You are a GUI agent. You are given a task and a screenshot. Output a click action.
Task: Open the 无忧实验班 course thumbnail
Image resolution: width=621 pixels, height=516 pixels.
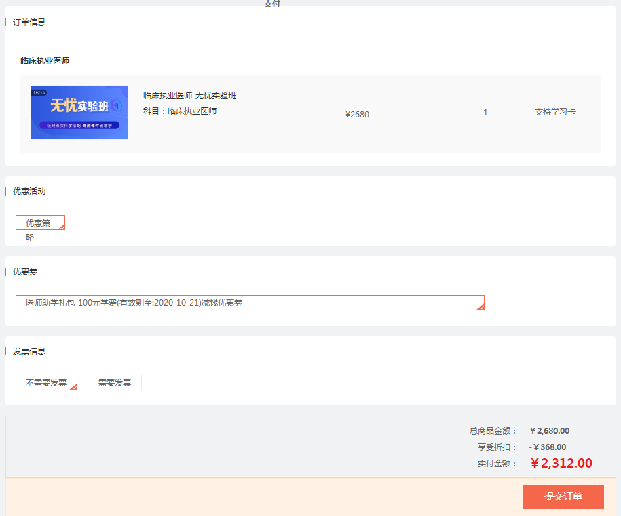[x=79, y=113]
